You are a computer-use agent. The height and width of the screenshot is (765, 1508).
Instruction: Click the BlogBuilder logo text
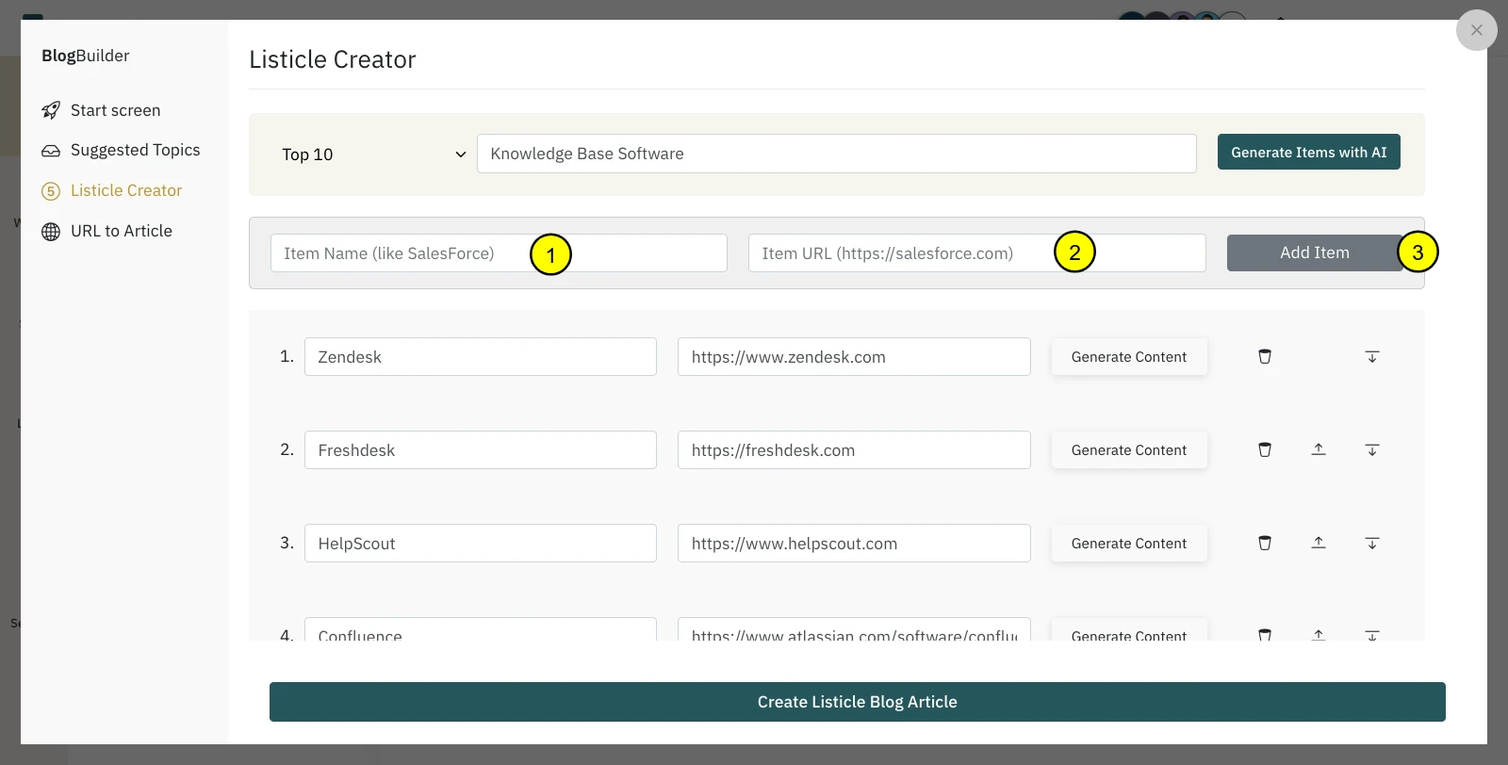pos(86,56)
